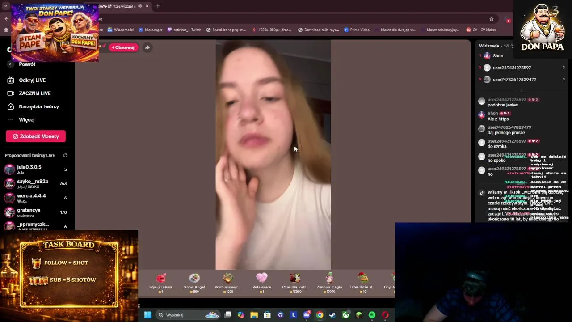Open suggested creator sayko__m82b
This screenshot has height=322, width=572.
(36, 184)
